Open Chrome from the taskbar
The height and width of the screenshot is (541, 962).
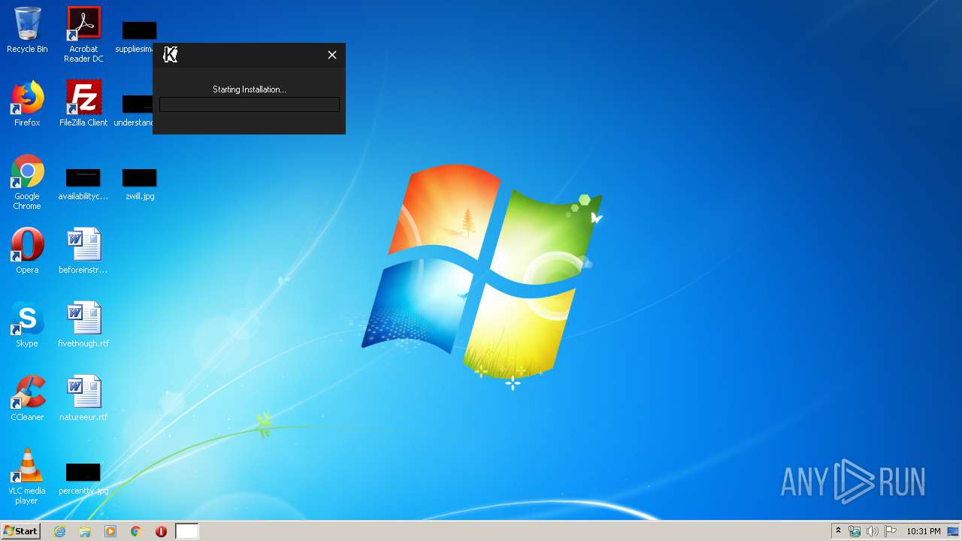pos(136,531)
